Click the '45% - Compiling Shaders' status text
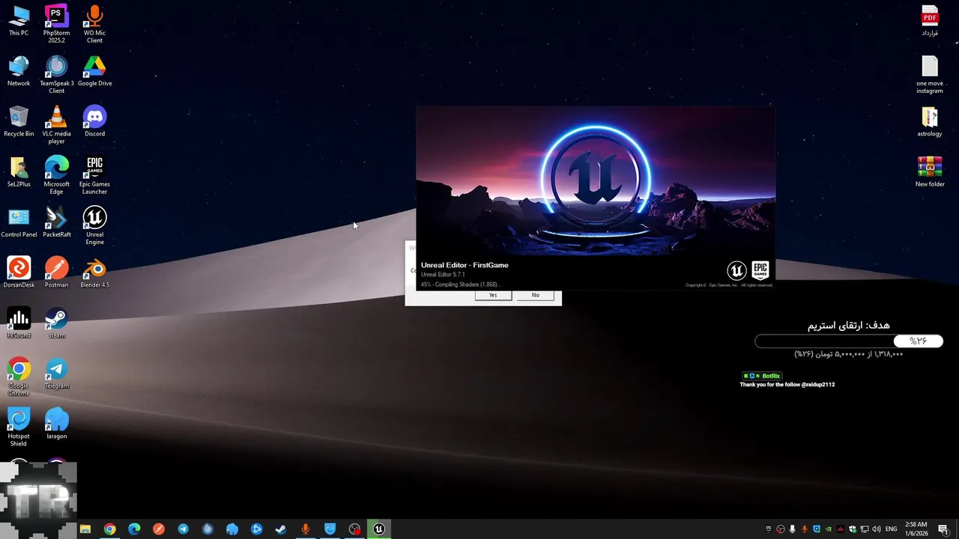Image resolution: width=959 pixels, height=539 pixels. click(x=460, y=284)
